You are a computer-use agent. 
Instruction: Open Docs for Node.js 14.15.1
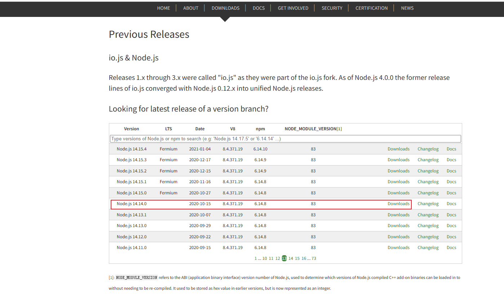451,182
